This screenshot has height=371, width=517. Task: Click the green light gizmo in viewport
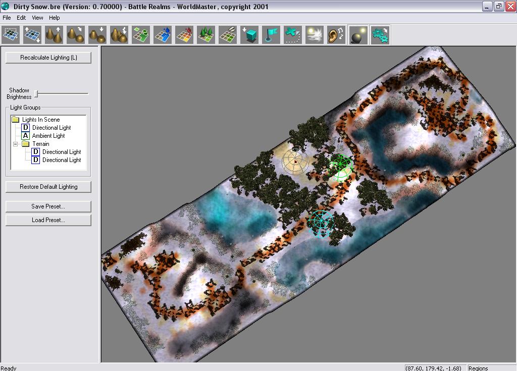click(341, 165)
